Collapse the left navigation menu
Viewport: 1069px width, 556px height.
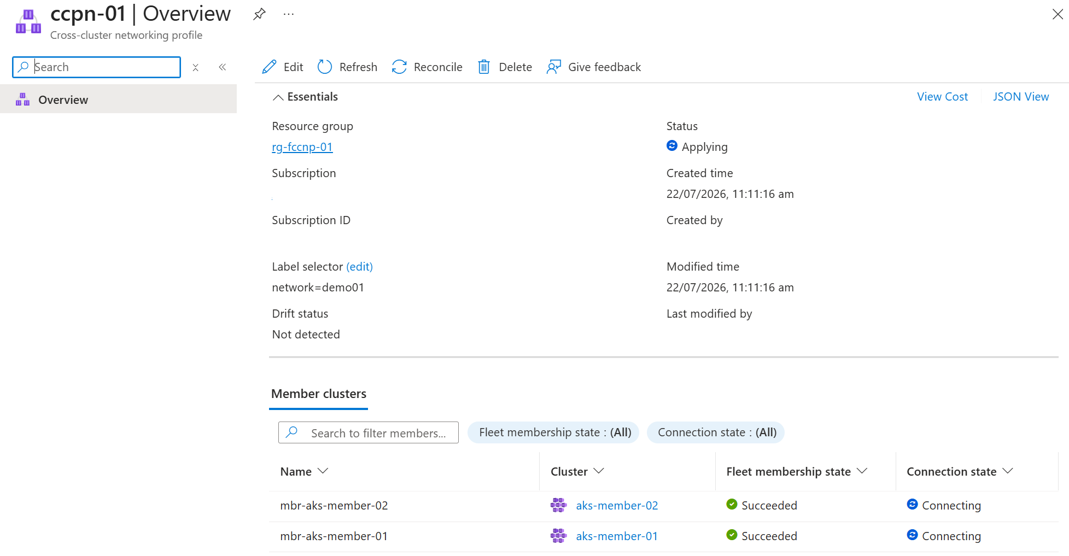point(222,67)
